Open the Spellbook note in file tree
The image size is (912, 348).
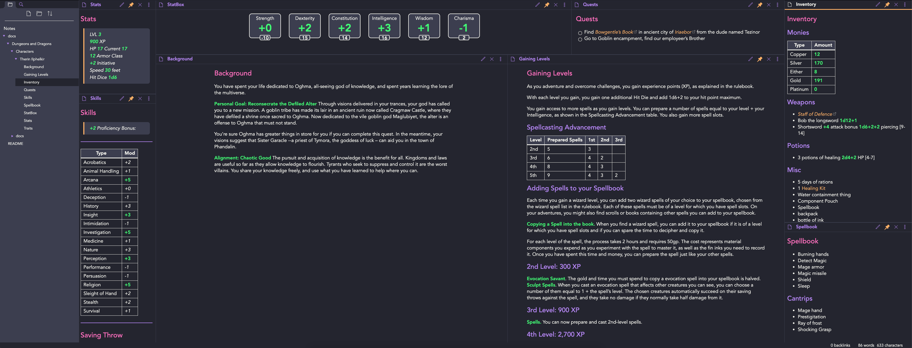(32, 105)
